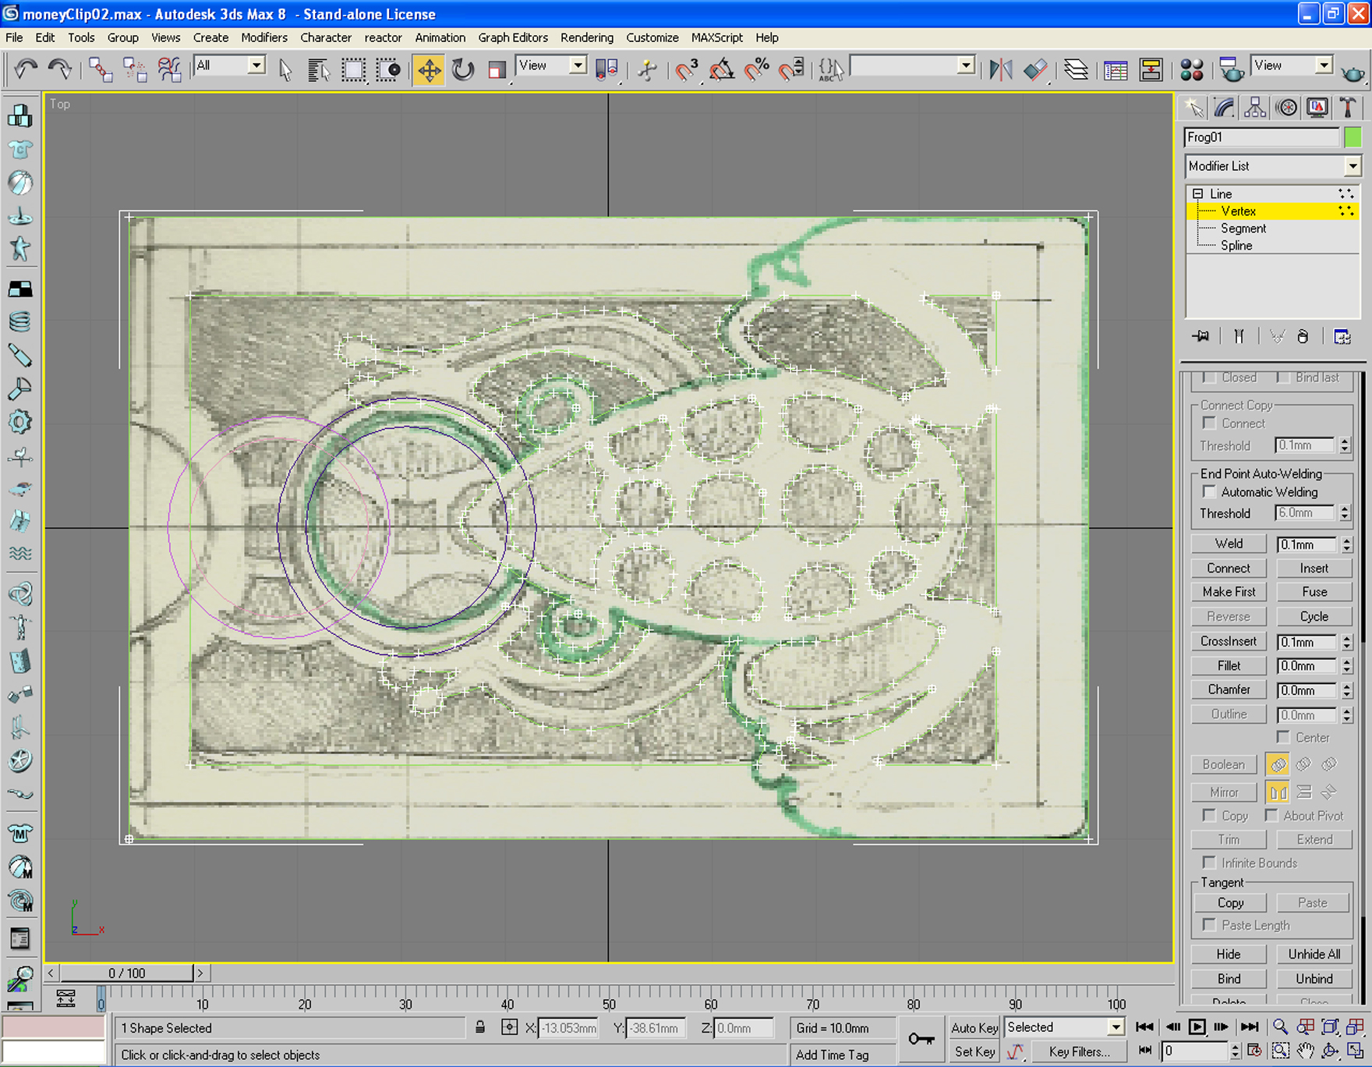Enable the Automatic Welding checkbox
Viewport: 1372px width, 1067px height.
click(1209, 492)
